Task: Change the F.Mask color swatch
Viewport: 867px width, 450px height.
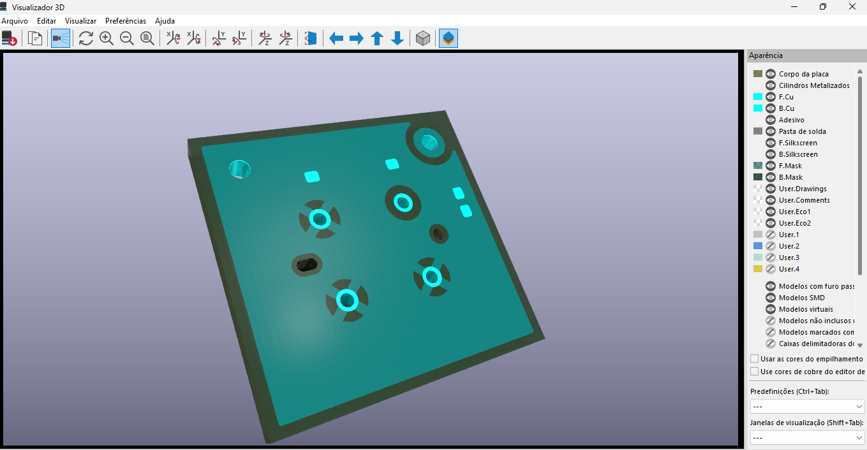Action: (758, 166)
